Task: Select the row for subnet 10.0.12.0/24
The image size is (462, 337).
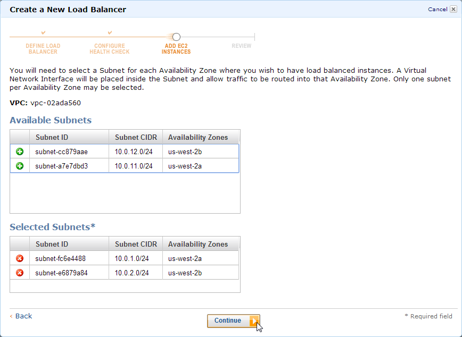Action: (133, 151)
